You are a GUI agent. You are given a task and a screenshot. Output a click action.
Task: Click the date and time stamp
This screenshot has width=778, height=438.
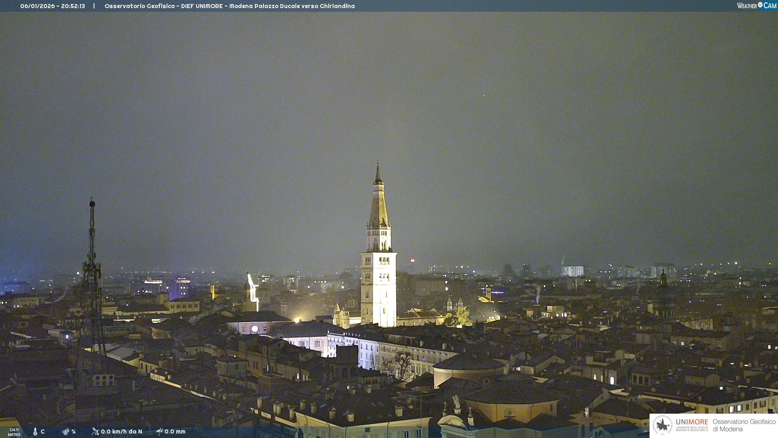(x=53, y=6)
